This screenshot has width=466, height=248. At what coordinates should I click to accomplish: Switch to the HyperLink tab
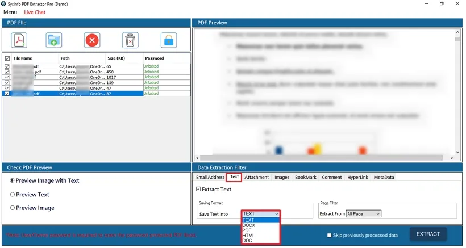(358, 178)
